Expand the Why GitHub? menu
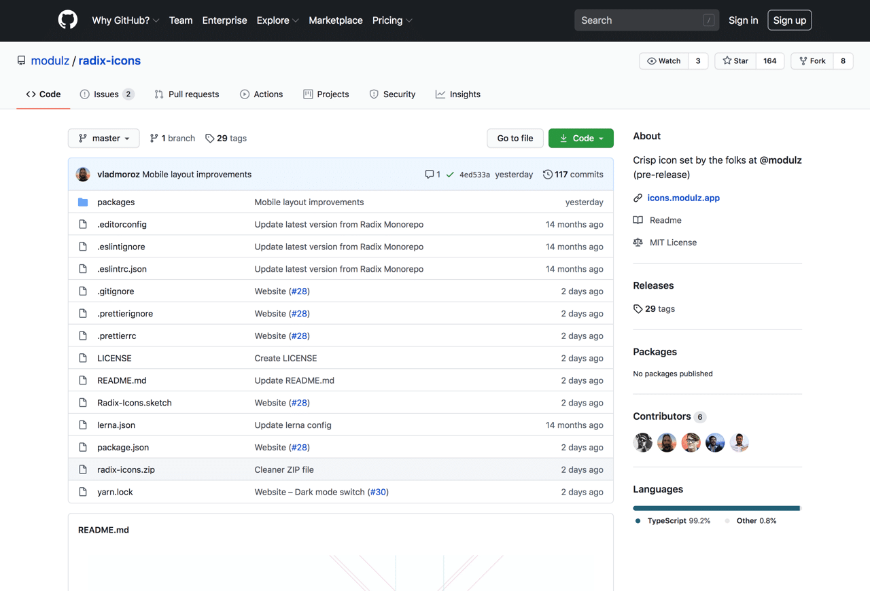870x591 pixels. 125,20
